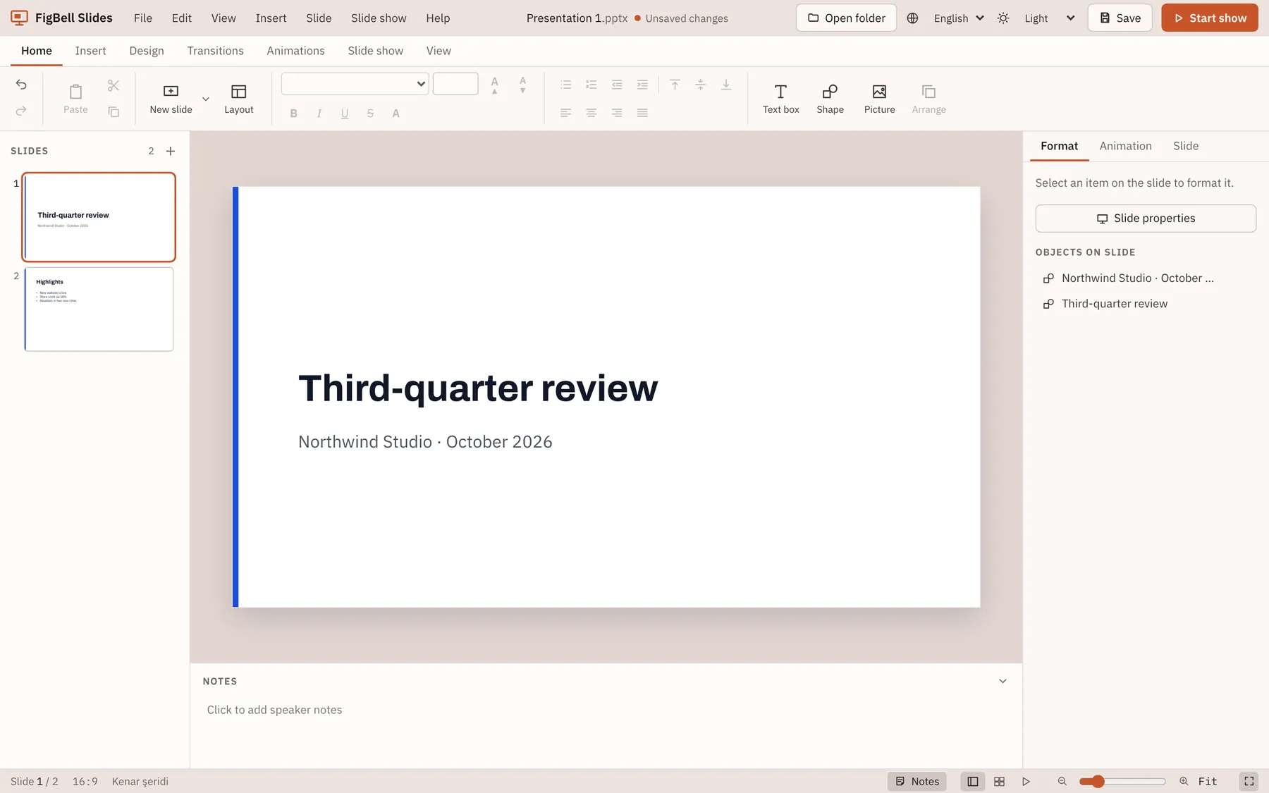The image size is (1269, 793).
Task: Switch to the Design ribbon tab
Action: pyautogui.click(x=147, y=51)
